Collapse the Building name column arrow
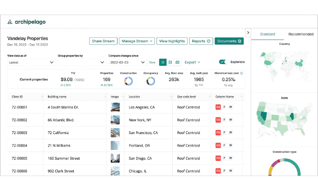 (x=105, y=97)
